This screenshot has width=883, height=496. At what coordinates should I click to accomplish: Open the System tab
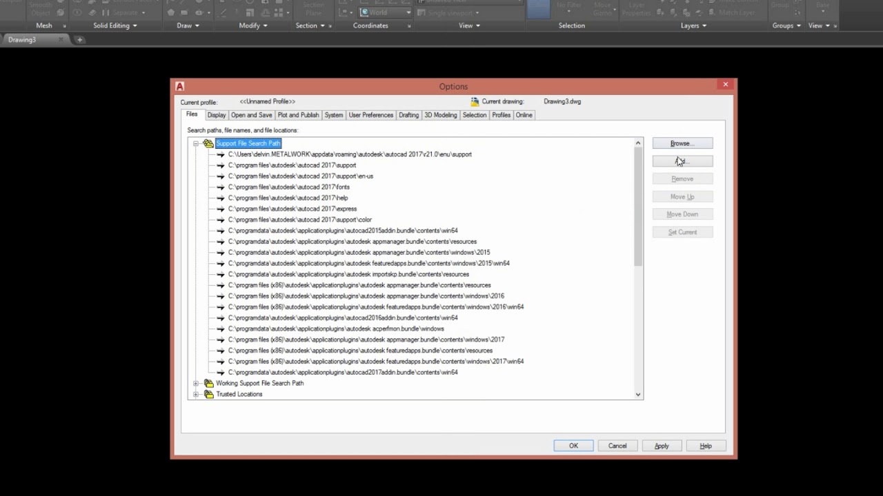[334, 115]
